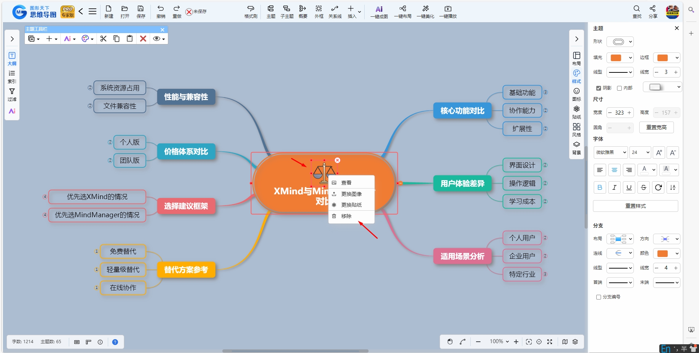Toggle underline text formatting
This screenshot has width=699, height=353.
pyautogui.click(x=629, y=187)
